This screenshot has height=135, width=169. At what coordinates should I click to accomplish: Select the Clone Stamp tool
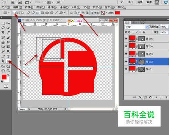pos(3,42)
